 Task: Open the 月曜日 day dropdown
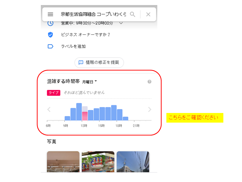pos(89,82)
